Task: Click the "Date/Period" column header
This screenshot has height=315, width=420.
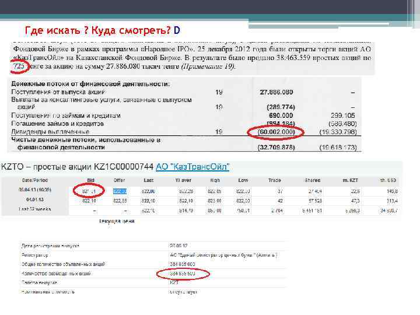Action: pos(35,180)
